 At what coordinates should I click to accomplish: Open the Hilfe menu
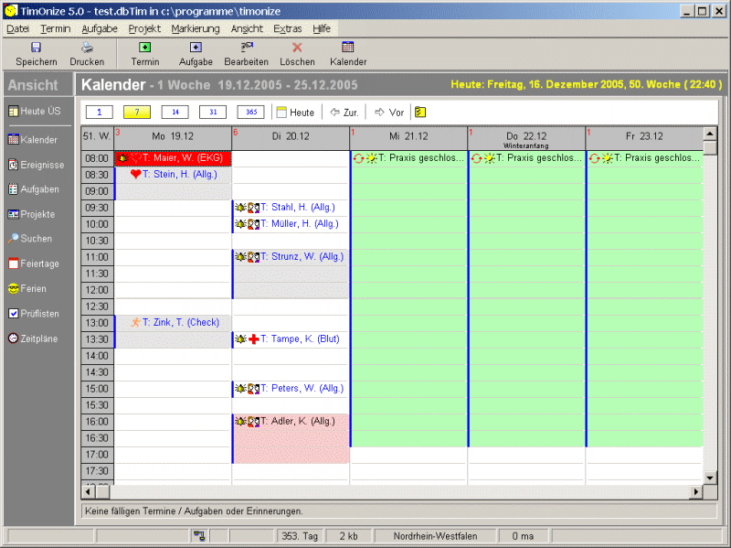click(x=322, y=29)
